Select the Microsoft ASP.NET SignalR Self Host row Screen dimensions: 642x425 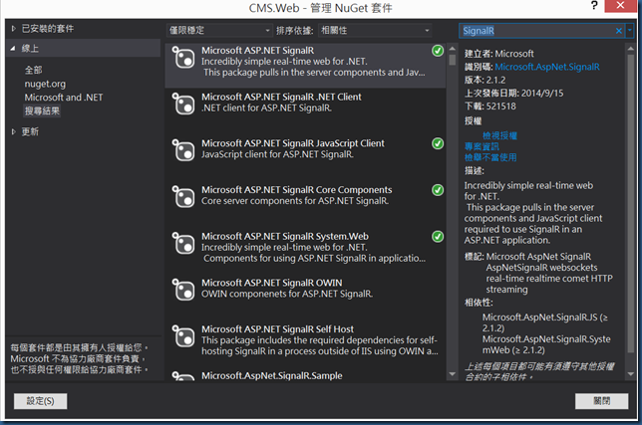305,343
